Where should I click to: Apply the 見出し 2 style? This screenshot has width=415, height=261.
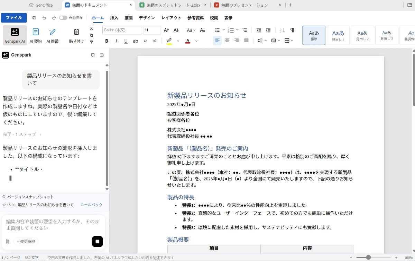[x=362, y=35]
